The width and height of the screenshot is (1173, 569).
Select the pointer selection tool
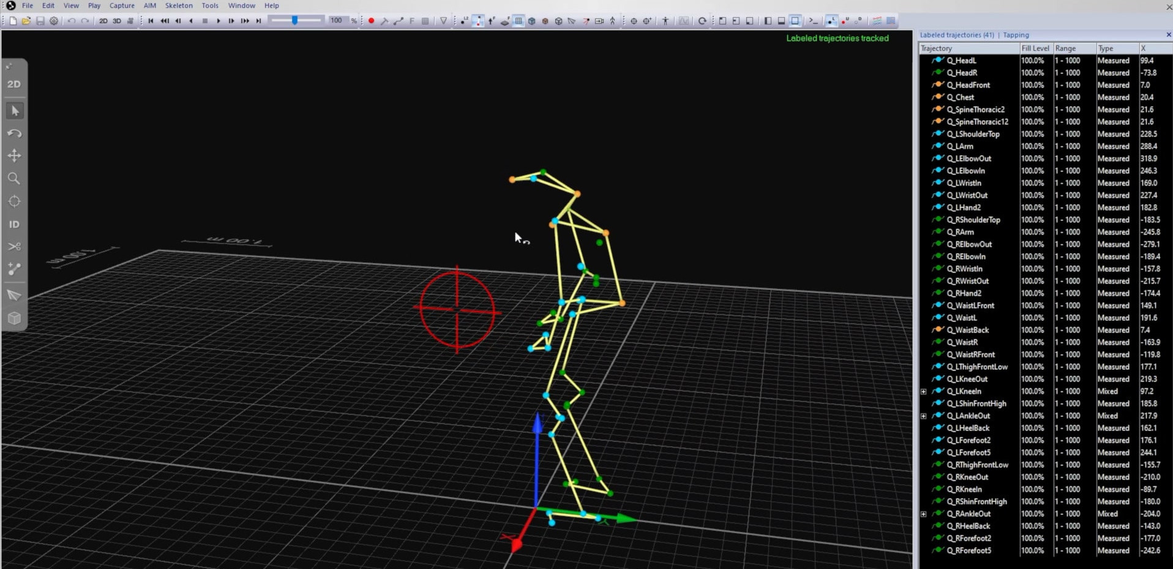click(15, 111)
